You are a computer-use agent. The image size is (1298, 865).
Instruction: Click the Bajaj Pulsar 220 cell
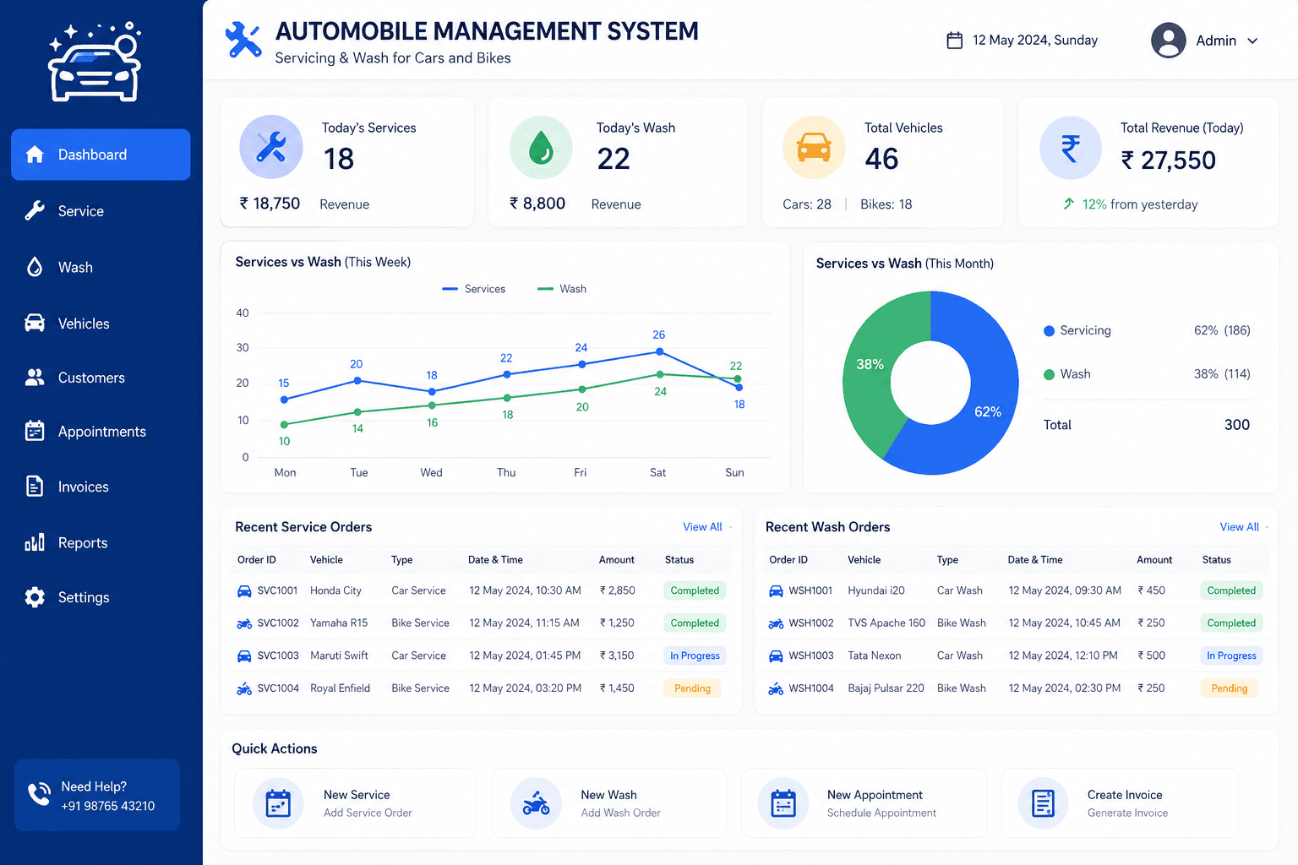click(x=886, y=688)
